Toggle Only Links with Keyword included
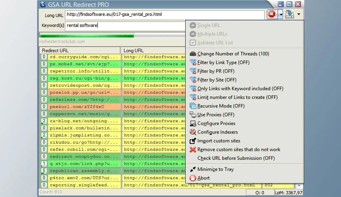The image size is (341, 197). point(245,88)
